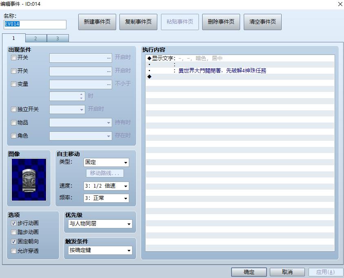Viewport: 344px width, 278px height.
Task: Cancel editing with 取消 button
Action: 287,272
